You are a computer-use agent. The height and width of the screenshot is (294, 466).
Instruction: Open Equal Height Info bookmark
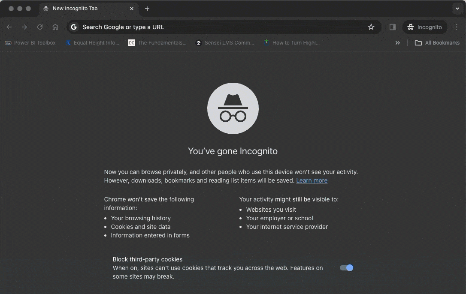(x=92, y=43)
